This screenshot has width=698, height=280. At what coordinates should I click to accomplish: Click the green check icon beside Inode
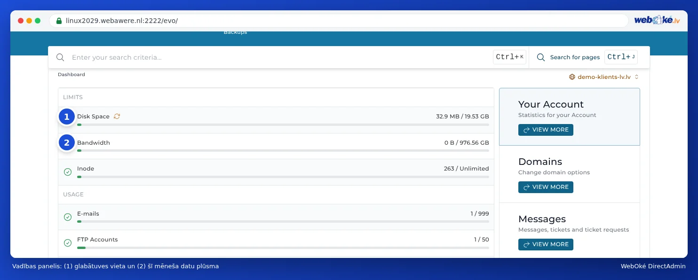coord(68,172)
